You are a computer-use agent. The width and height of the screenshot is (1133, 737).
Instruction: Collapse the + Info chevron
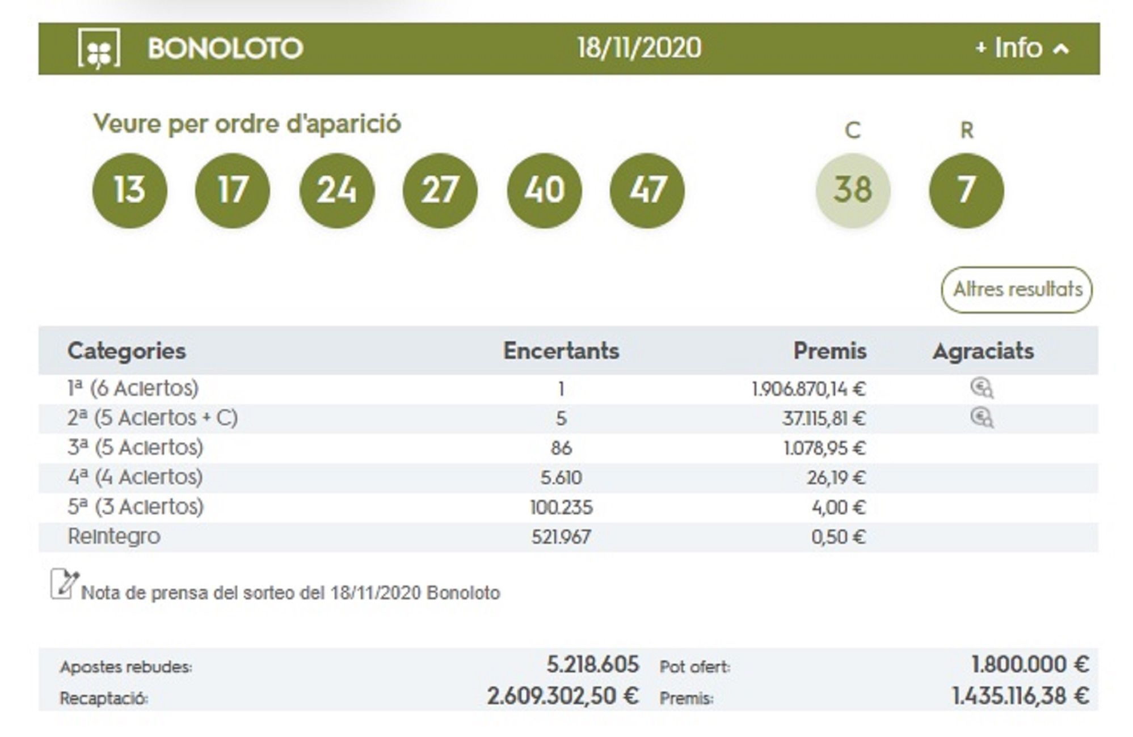pyautogui.click(x=1061, y=49)
